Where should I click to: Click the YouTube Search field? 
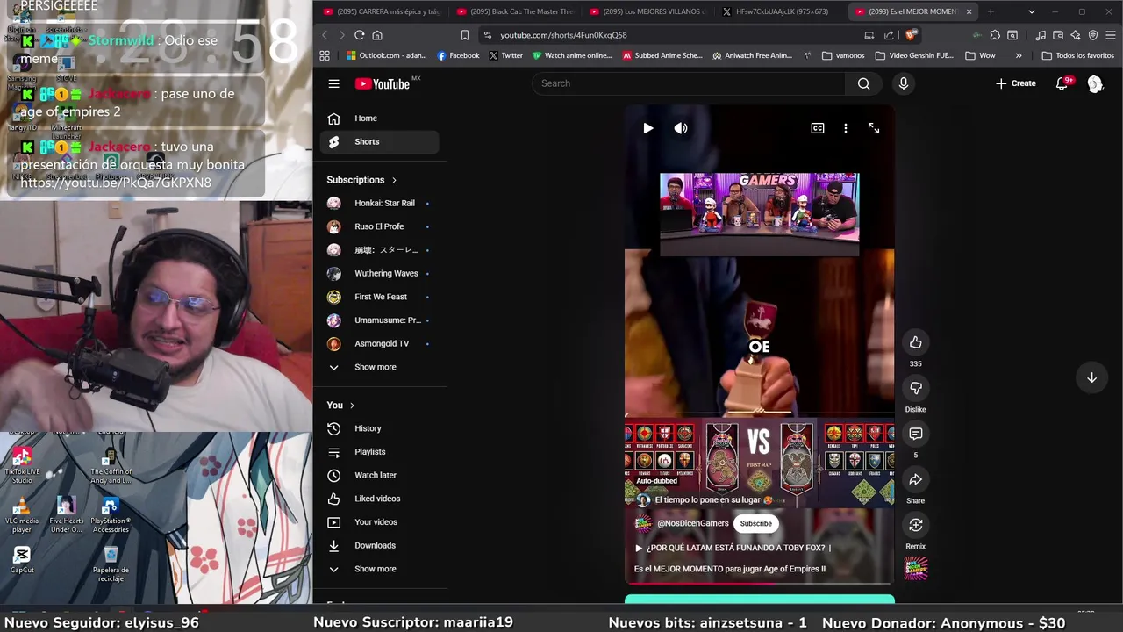tap(689, 83)
